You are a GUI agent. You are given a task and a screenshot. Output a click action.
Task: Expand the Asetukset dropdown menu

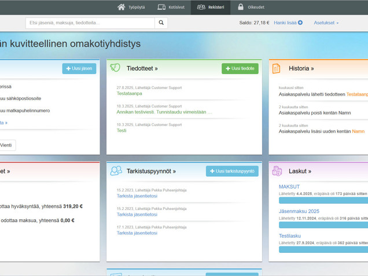(326, 23)
